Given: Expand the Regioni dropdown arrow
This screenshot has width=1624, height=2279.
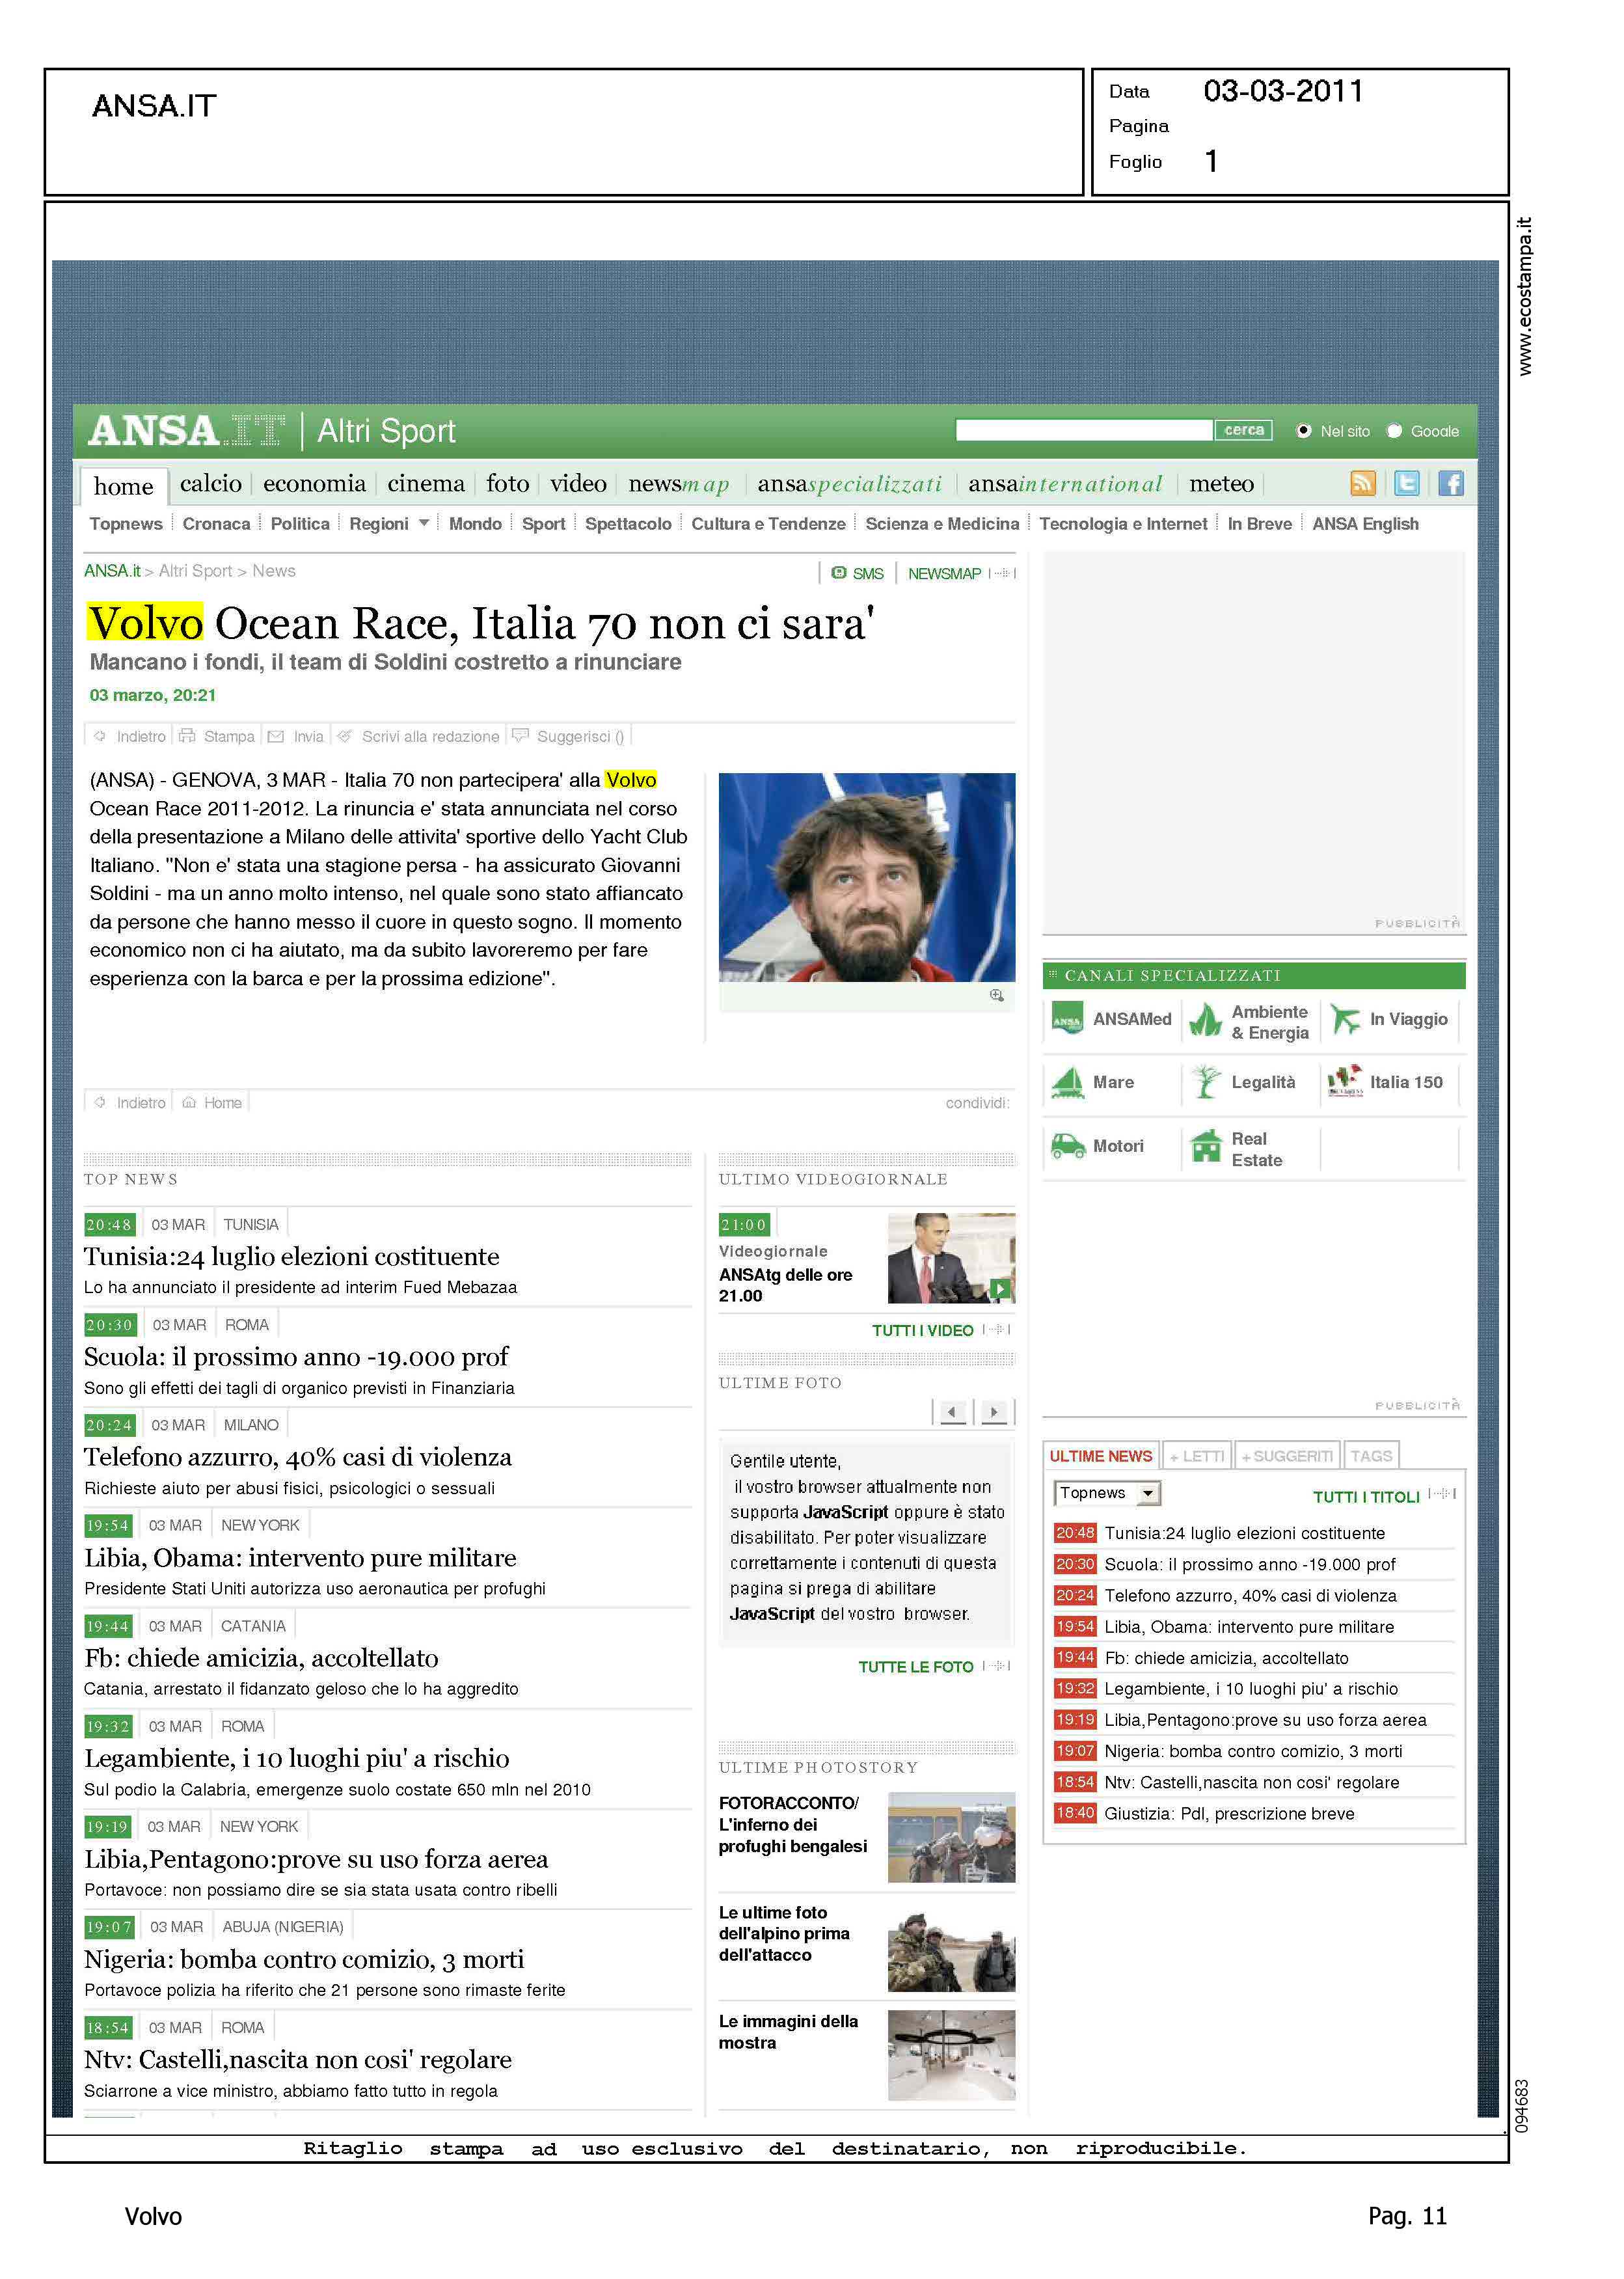Looking at the screenshot, I should coord(424,523).
